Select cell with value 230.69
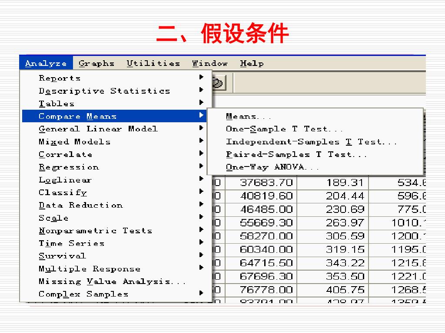 (x=332, y=209)
